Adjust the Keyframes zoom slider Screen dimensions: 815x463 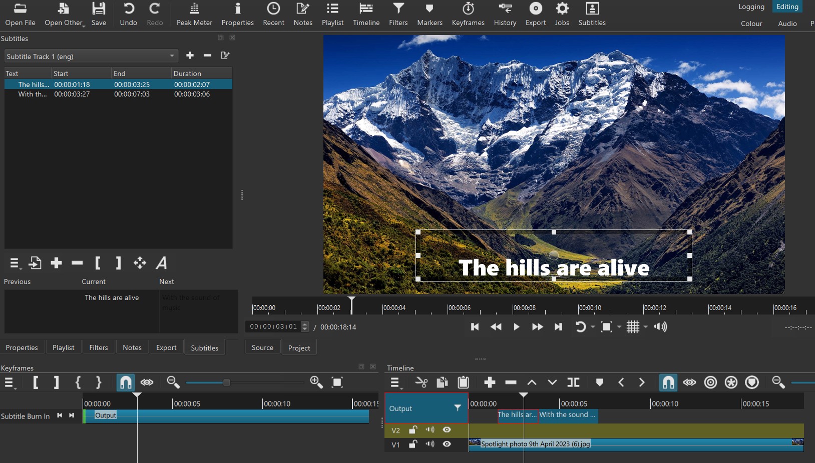[x=226, y=382]
